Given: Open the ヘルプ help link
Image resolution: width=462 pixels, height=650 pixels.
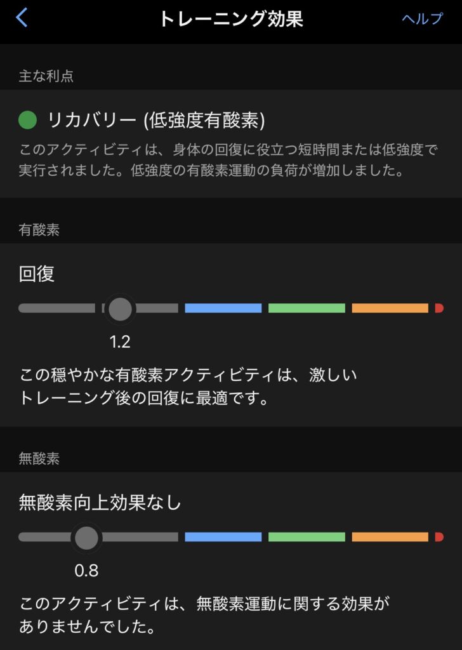Looking at the screenshot, I should (422, 18).
